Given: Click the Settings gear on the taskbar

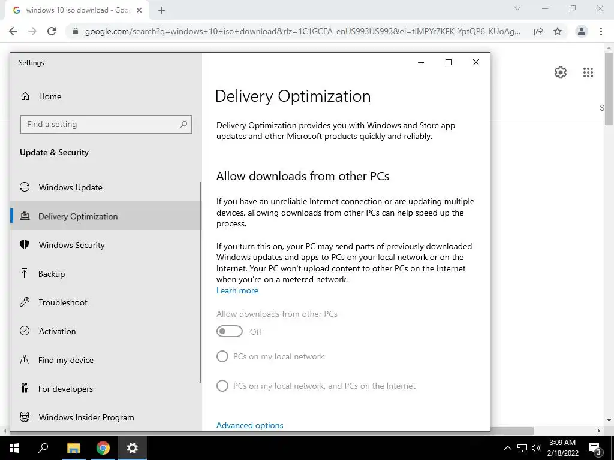Looking at the screenshot, I should [133, 448].
